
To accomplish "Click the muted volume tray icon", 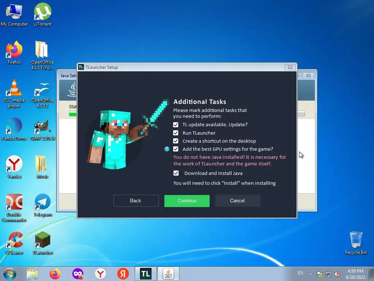I will pyautogui.click(x=337, y=274).
